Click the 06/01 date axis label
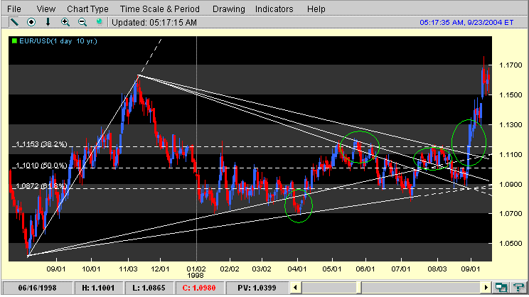This screenshot has width=529, height=297. 365,269
